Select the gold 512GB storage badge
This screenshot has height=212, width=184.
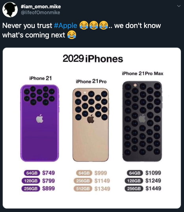point(83,189)
